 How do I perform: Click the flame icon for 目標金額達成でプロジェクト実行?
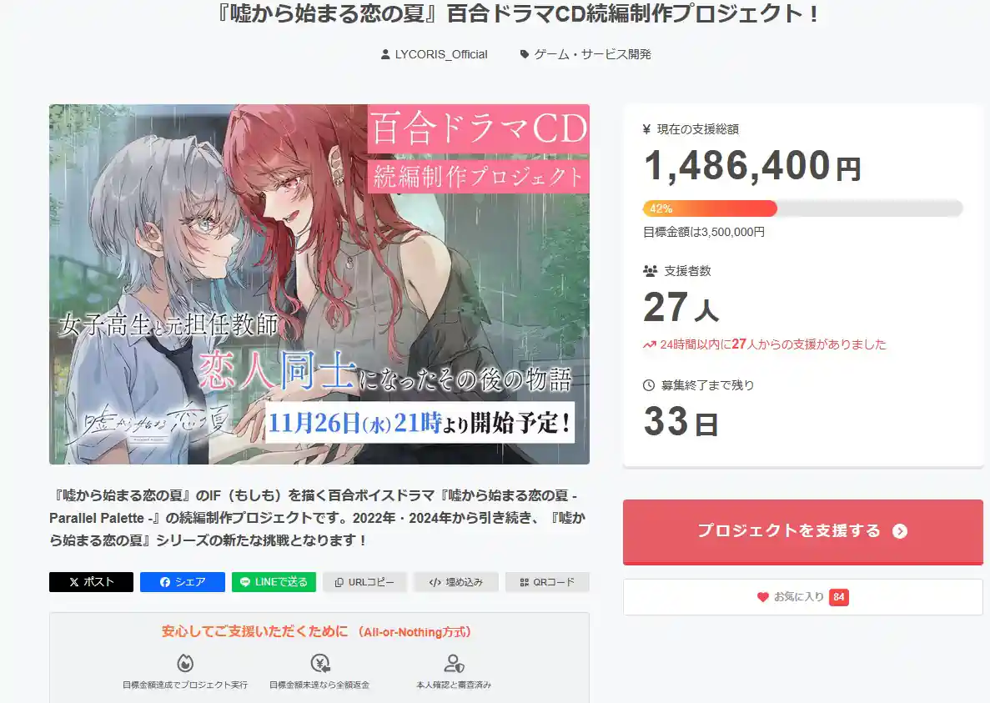pos(185,663)
